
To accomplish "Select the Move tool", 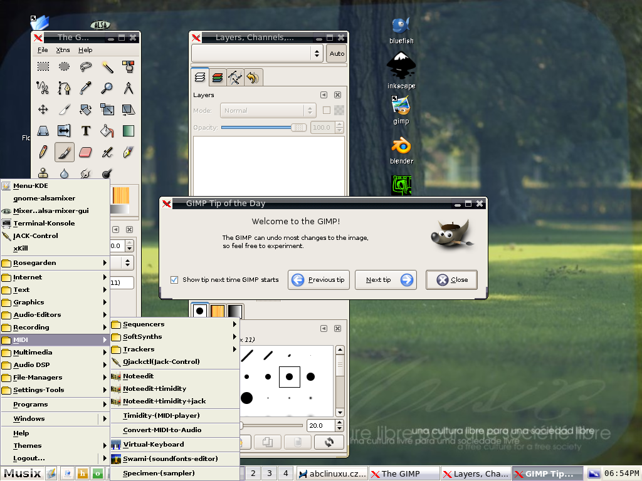I will click(43, 109).
